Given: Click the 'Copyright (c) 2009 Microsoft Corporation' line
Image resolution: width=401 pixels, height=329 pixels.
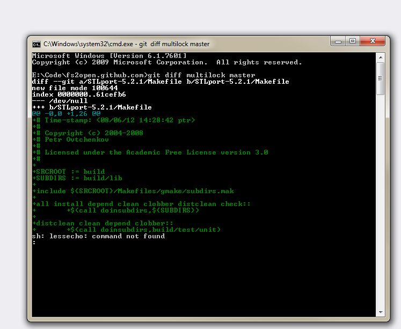Looking at the screenshot, I should point(167,62).
